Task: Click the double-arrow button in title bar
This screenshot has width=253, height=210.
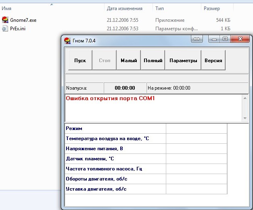Action: [x=197, y=39]
